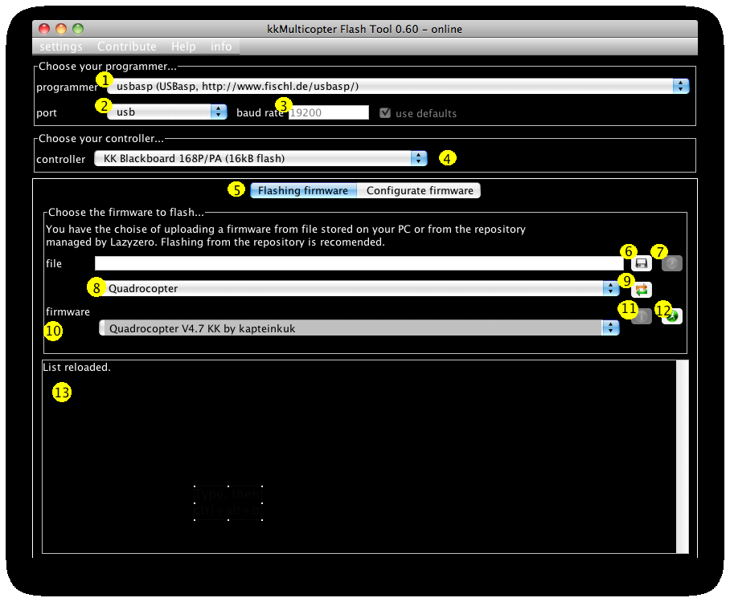Flash the selected firmware with the green icon
This screenshot has height=602, width=730.
pyautogui.click(x=672, y=316)
